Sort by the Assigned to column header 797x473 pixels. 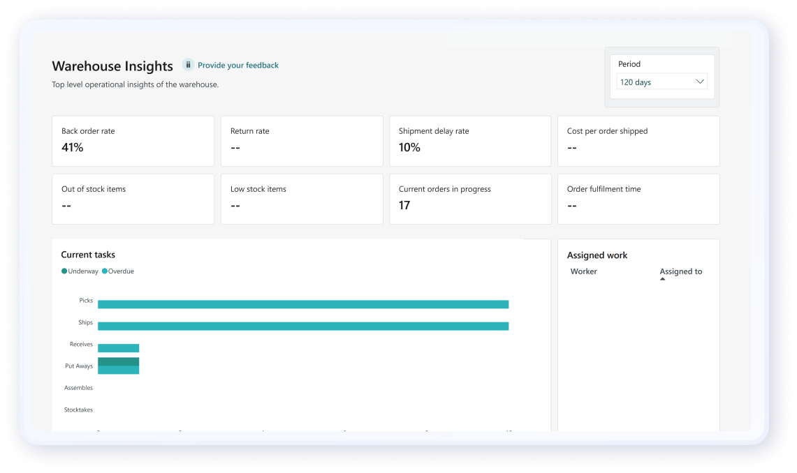[x=680, y=271]
